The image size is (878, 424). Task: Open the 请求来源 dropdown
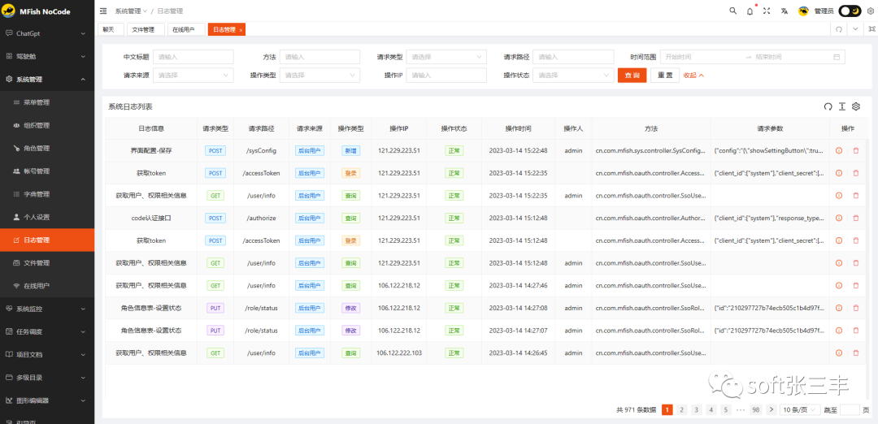coord(193,75)
